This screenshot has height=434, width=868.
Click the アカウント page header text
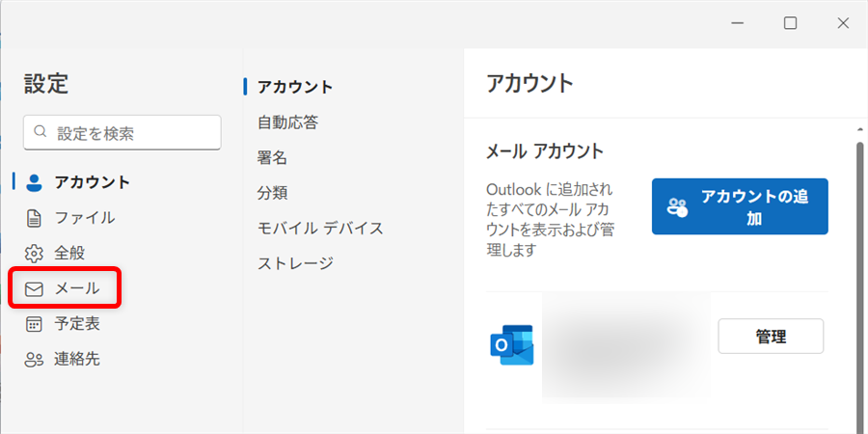click(529, 83)
